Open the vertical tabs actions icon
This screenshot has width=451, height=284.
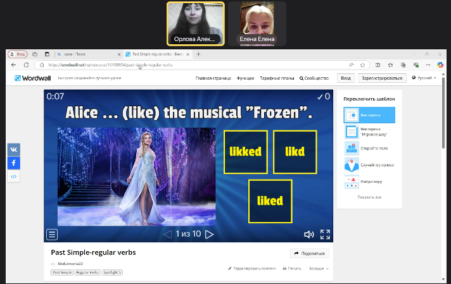click(47, 54)
